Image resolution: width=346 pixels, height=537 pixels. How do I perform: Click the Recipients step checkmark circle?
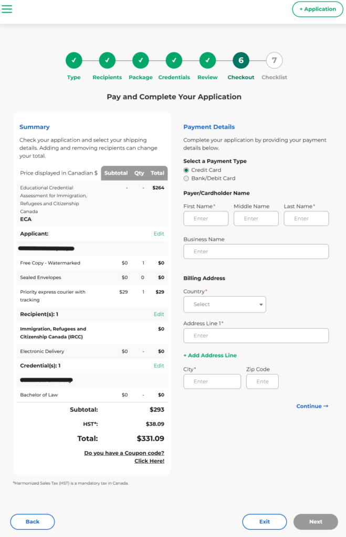(x=107, y=61)
